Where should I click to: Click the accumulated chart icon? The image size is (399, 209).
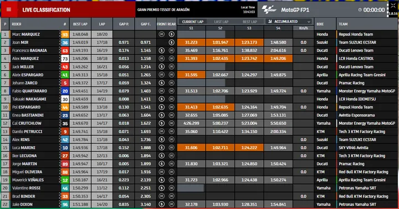[270, 22]
